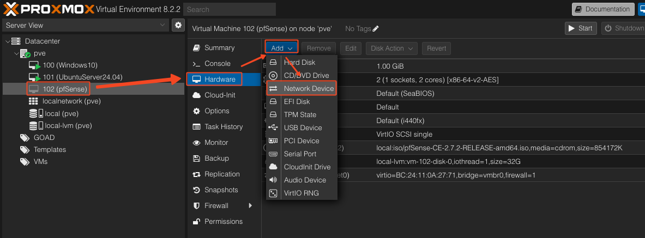Click the Snapshots history icon
The image size is (645, 238).
pos(197,190)
